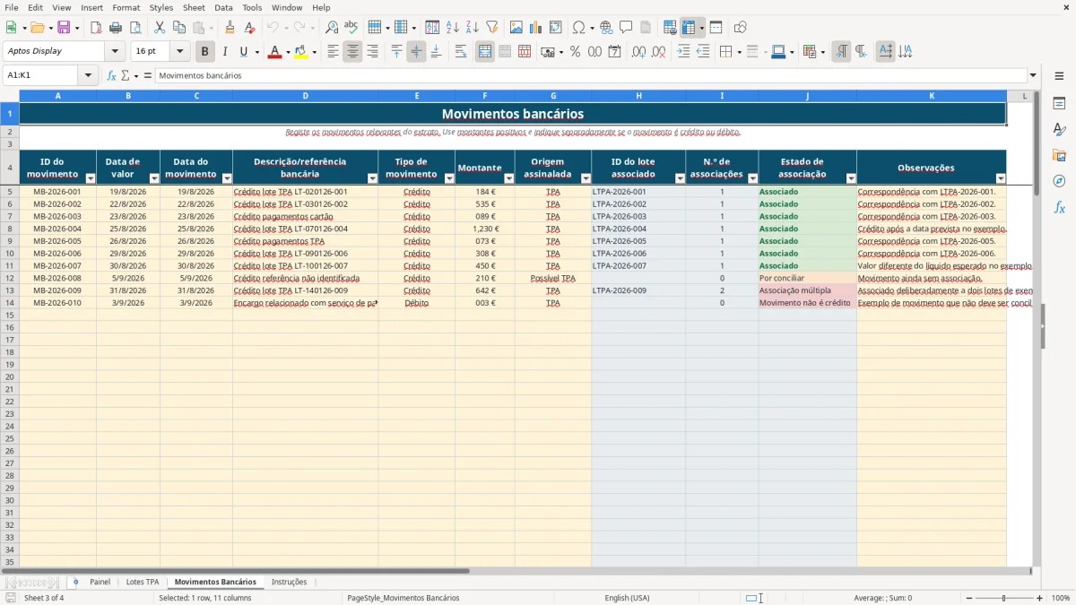Copy the selection to clipboard

pyautogui.click(x=178, y=28)
